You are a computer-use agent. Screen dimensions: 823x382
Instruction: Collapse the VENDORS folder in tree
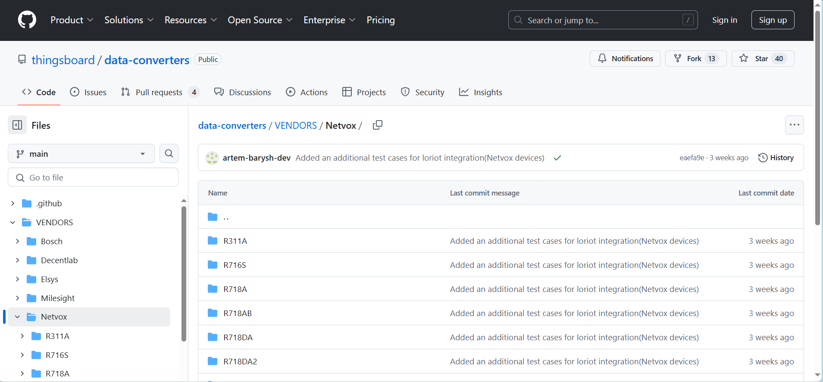click(13, 222)
